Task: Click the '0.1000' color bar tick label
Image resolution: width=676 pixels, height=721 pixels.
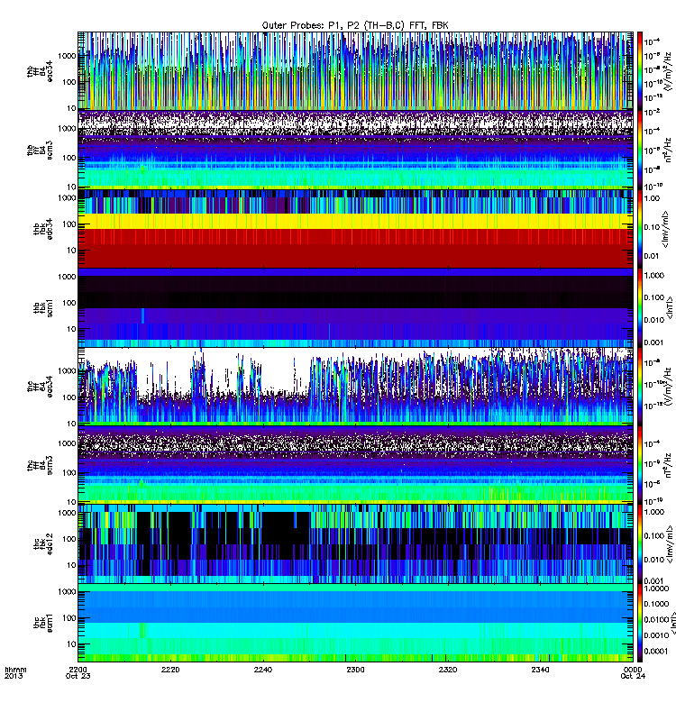Action: click(x=656, y=604)
